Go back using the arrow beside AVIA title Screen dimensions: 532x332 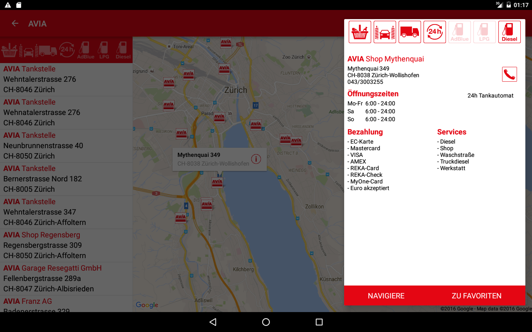click(x=15, y=24)
